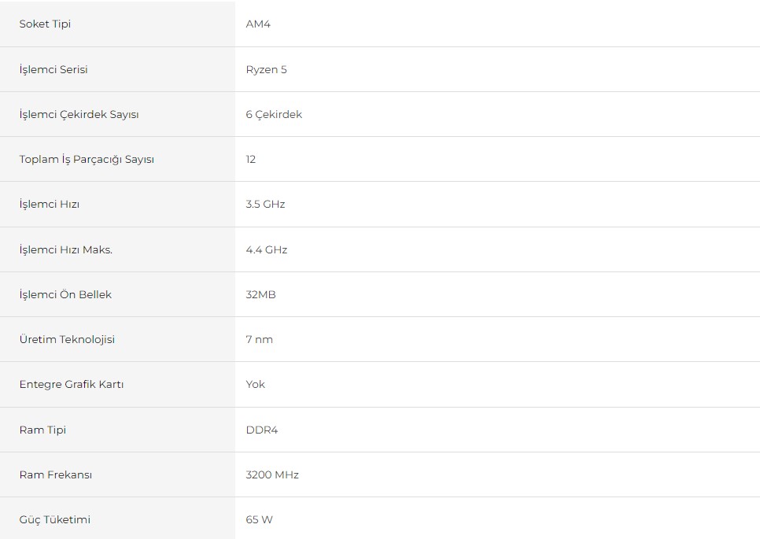The image size is (760, 539).
Task: Click the İşlemci Hızı label
Action: [x=50, y=204]
